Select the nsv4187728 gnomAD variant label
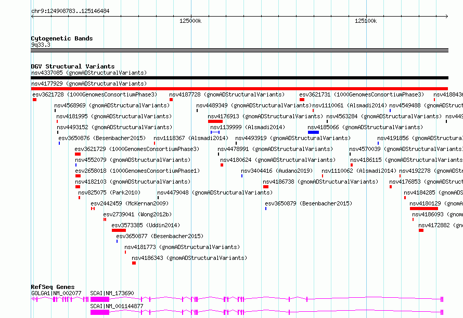Screen dimensions: 463x318 227,94
